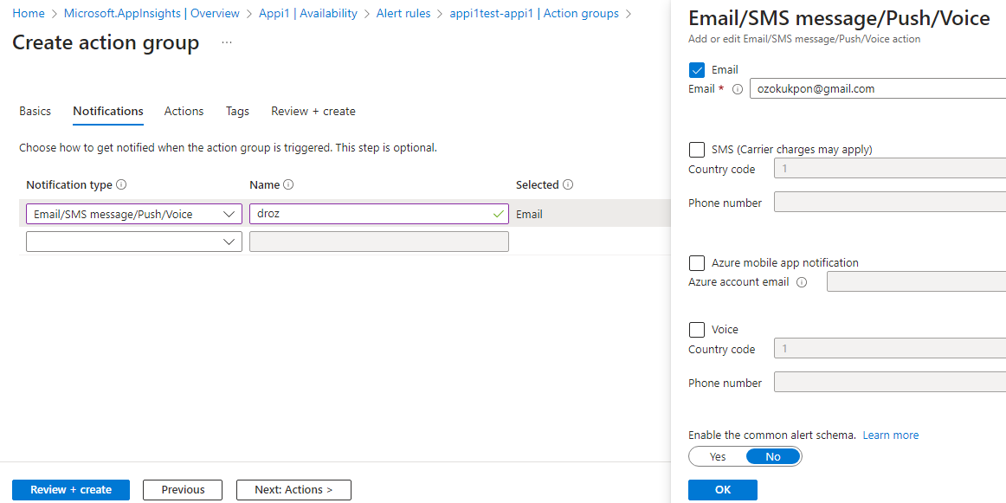This screenshot has height=503, width=1006.
Task: Check the Voice checkbox
Action: coord(697,330)
